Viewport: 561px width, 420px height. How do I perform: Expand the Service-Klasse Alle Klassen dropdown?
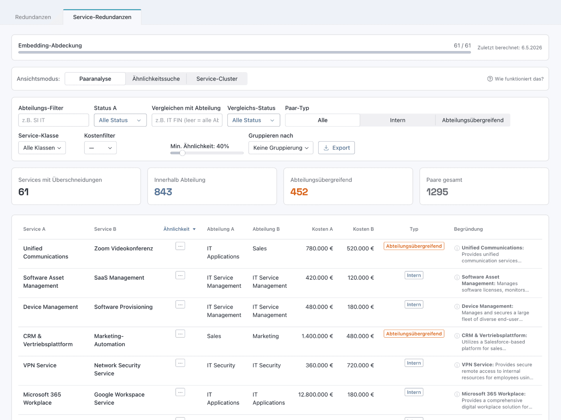coord(42,148)
